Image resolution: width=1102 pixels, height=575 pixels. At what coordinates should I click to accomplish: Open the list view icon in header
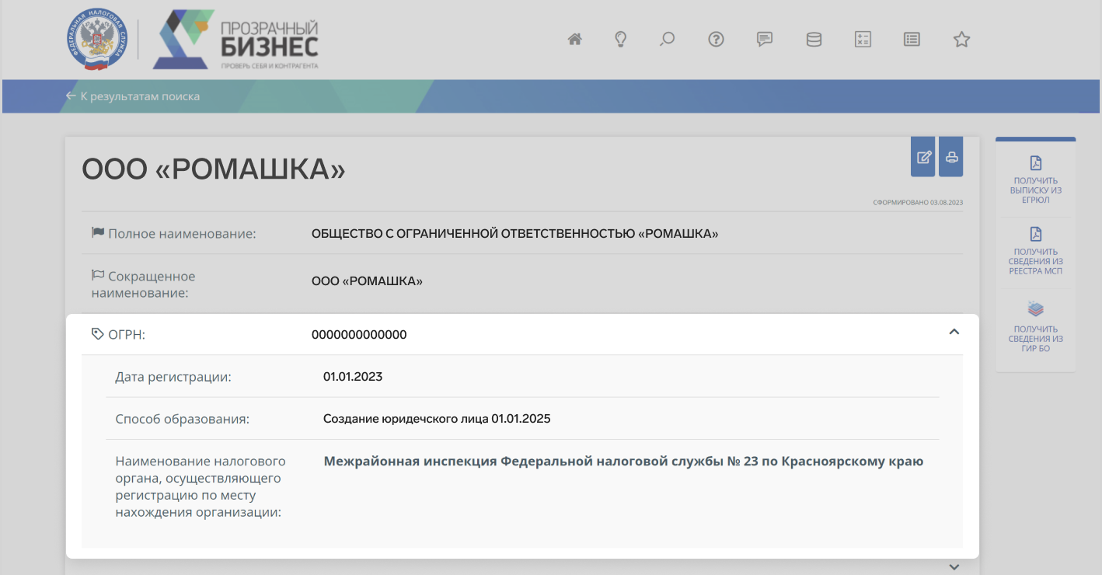912,40
